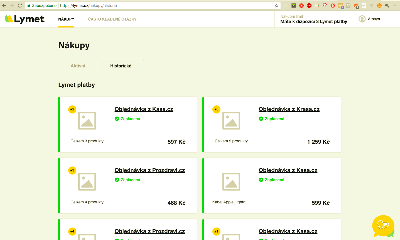400x240 pixels.
Task: Click the Lymet platby section heading
Action: pos(77,85)
